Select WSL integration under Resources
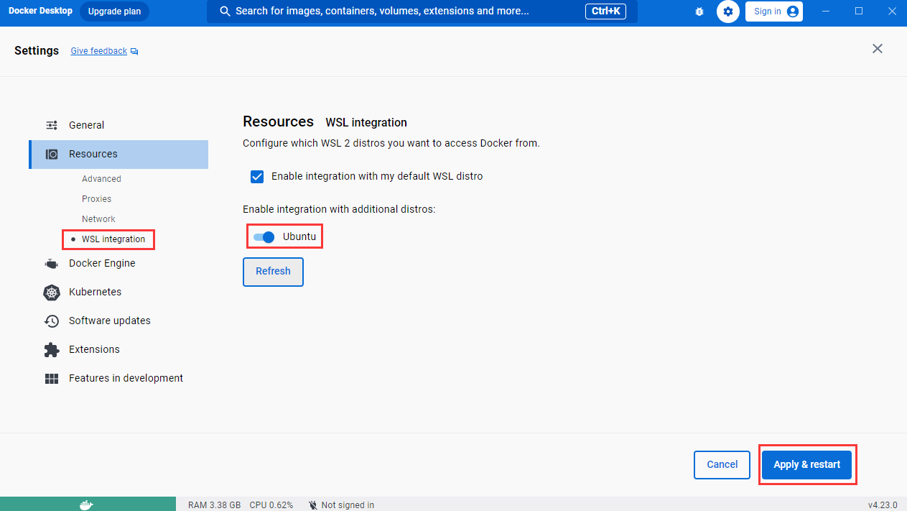This screenshot has height=511, width=907. click(x=113, y=239)
